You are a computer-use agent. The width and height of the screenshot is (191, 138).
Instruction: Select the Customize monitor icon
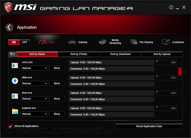[166, 42]
